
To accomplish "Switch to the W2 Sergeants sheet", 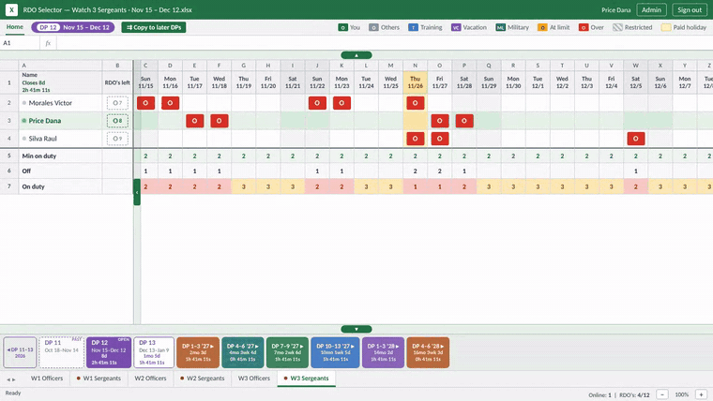I will [x=203, y=379].
